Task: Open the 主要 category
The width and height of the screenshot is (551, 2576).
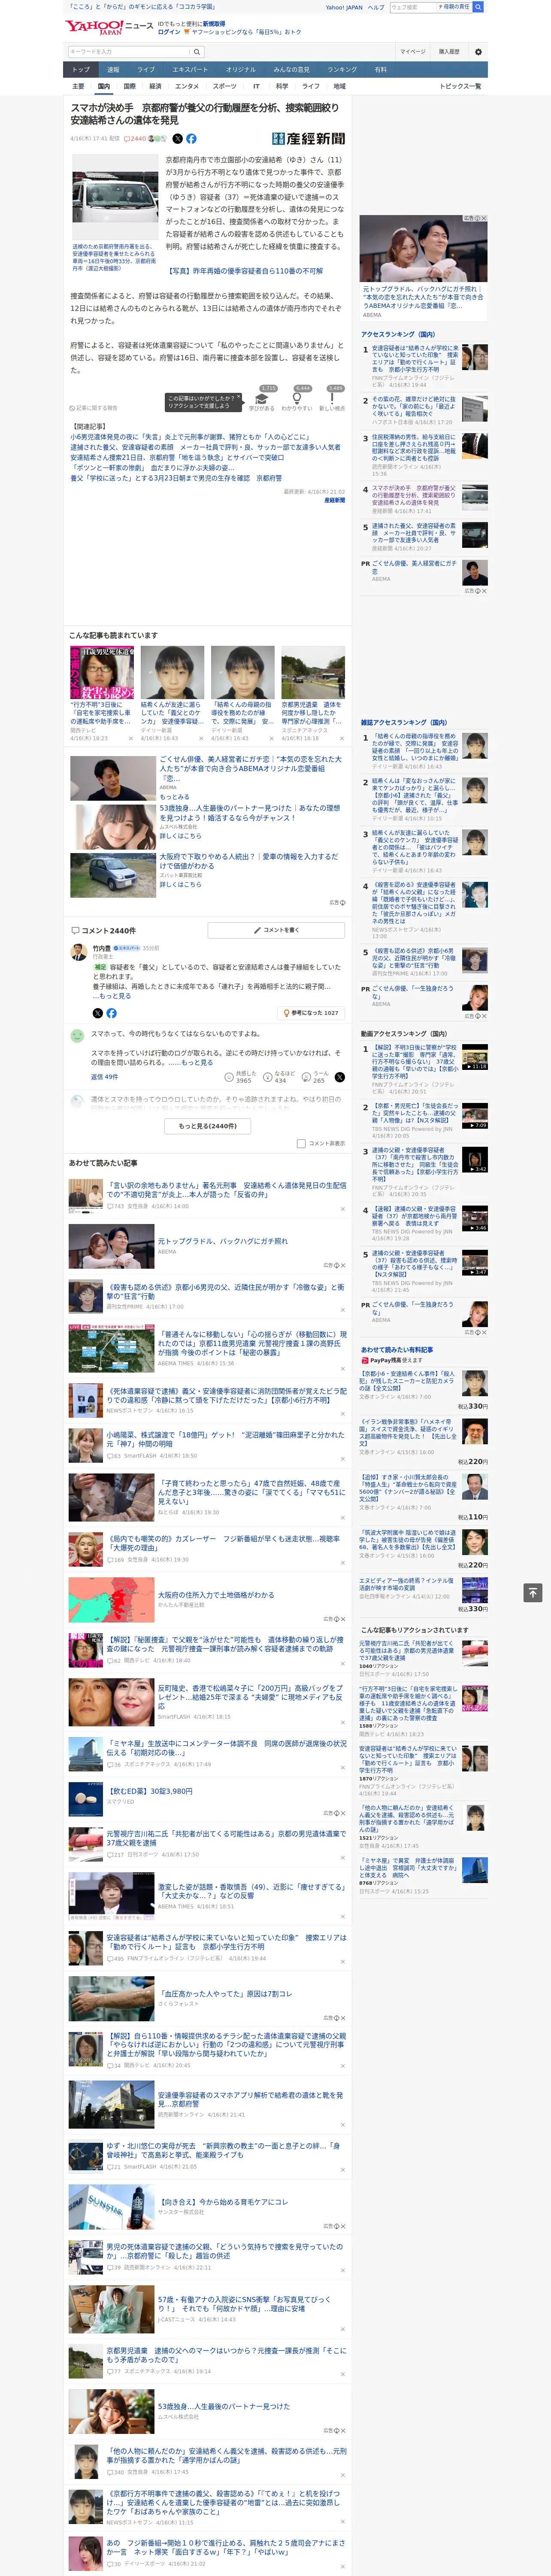Action: pos(78,86)
